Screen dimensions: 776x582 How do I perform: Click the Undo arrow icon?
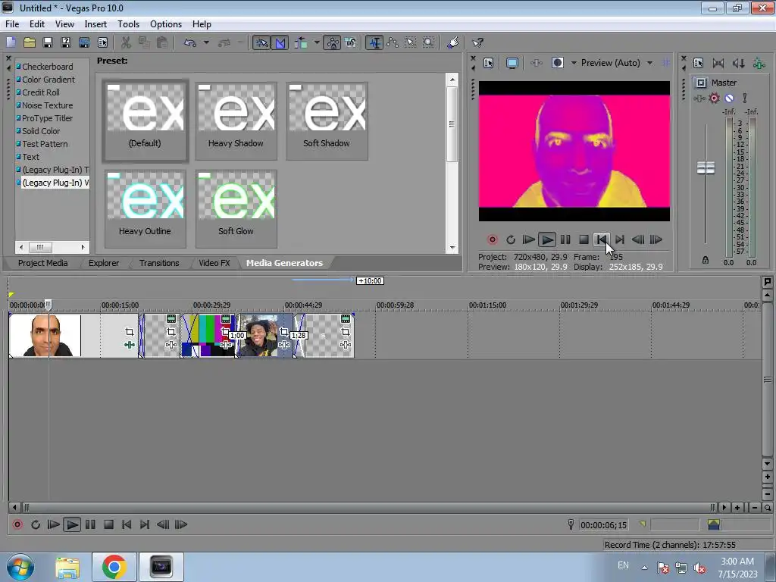[x=190, y=42]
